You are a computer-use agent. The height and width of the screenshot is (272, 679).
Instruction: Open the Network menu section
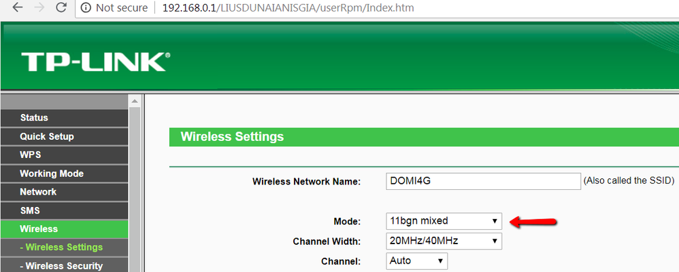(x=64, y=192)
